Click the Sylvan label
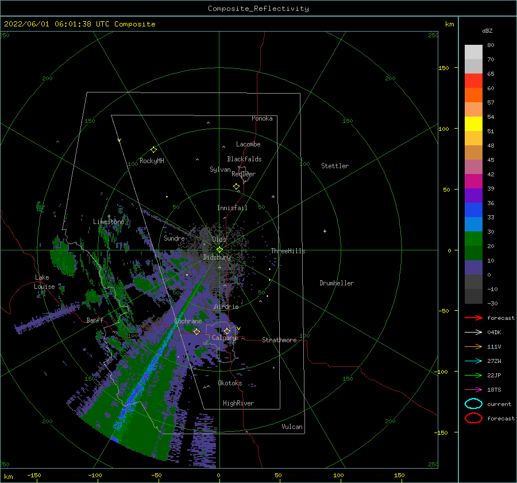This screenshot has height=483, width=517. click(x=220, y=169)
